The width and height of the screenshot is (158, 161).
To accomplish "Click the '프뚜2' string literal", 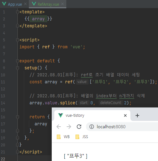I will [121, 82].
